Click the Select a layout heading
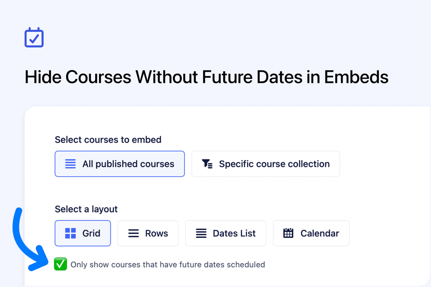Screen dimensions: 431x287 tap(86, 209)
